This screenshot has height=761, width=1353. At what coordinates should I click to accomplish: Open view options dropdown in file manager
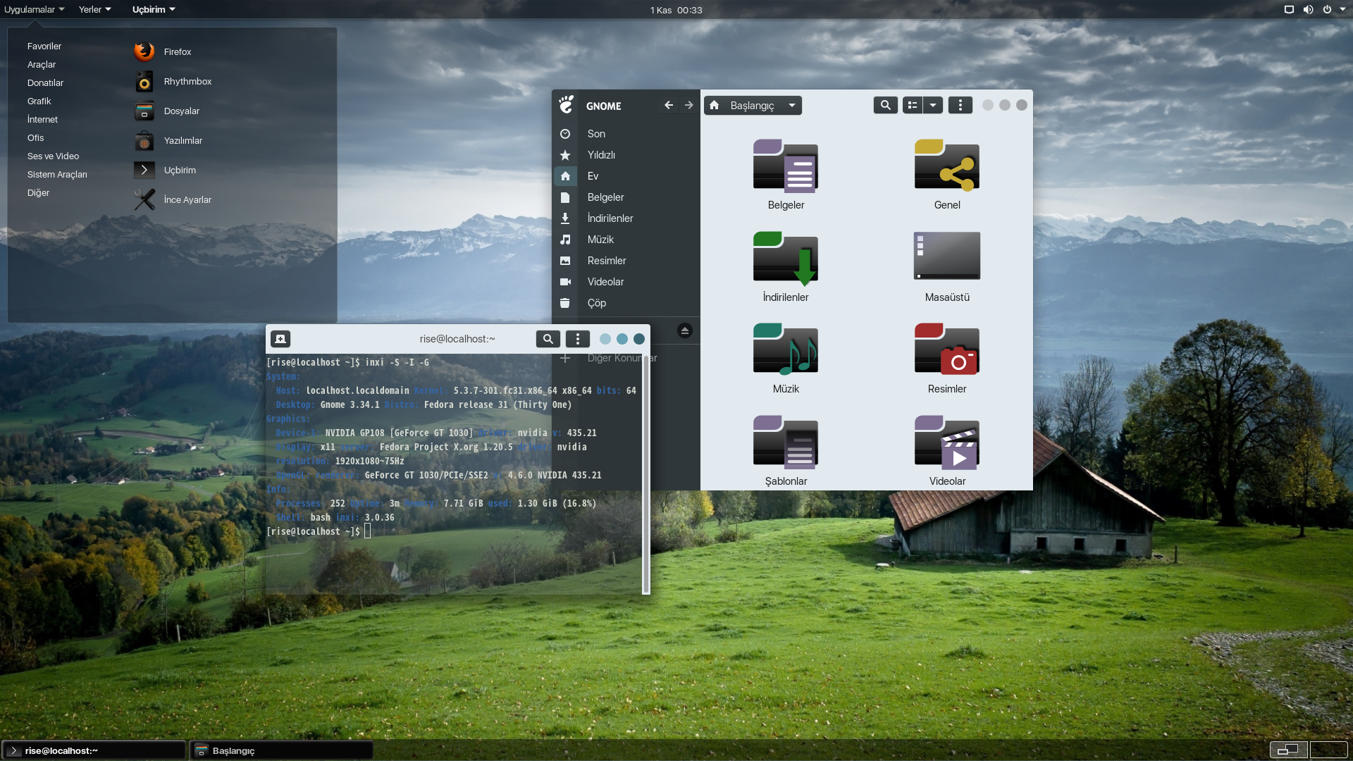(x=933, y=105)
